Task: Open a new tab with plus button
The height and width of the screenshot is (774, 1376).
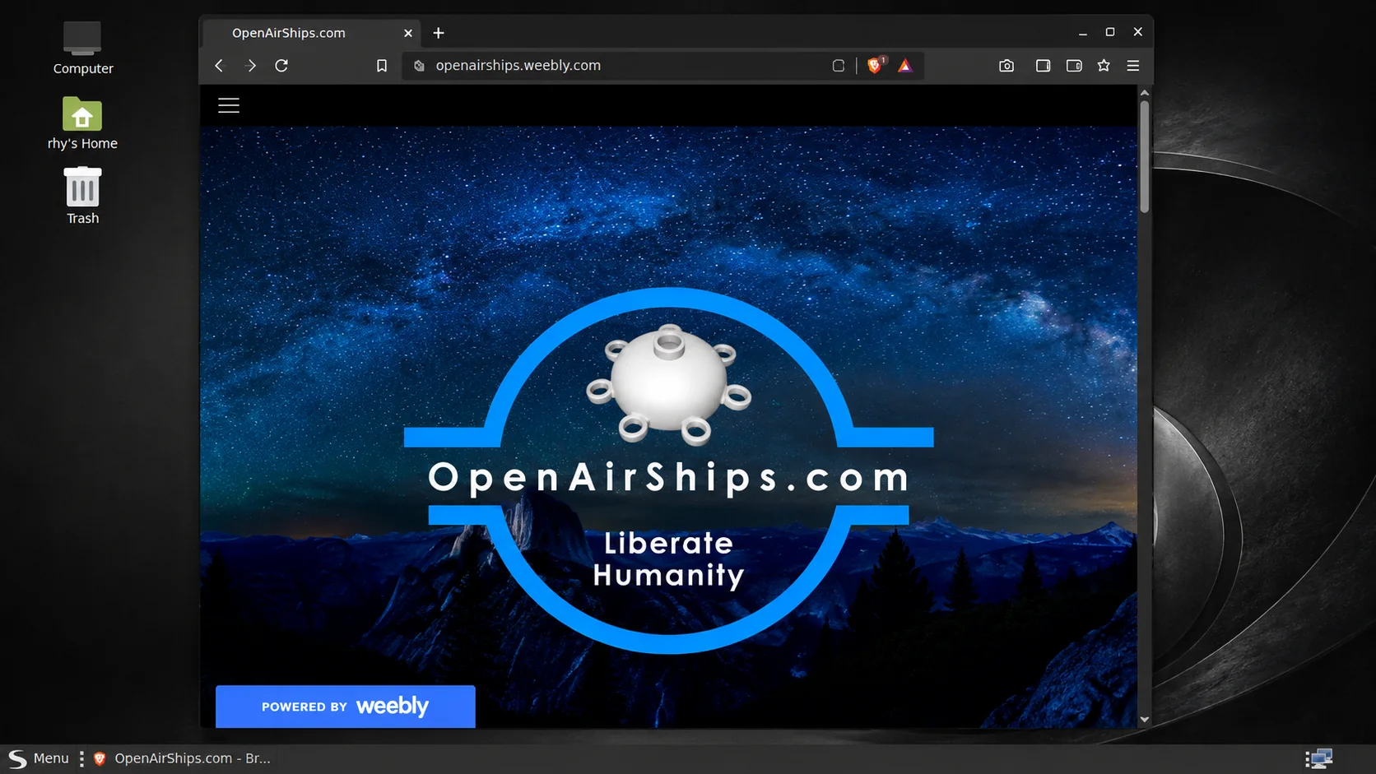Action: click(439, 33)
